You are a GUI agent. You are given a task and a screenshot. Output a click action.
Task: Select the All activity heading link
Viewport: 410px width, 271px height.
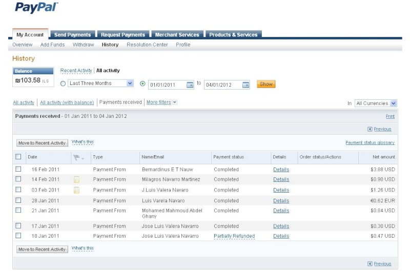[108, 71]
